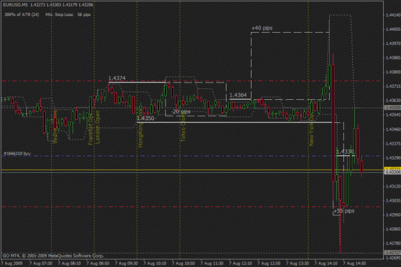Click the '1.4330' price label
This screenshot has height=267, width=401.
coord(345,152)
